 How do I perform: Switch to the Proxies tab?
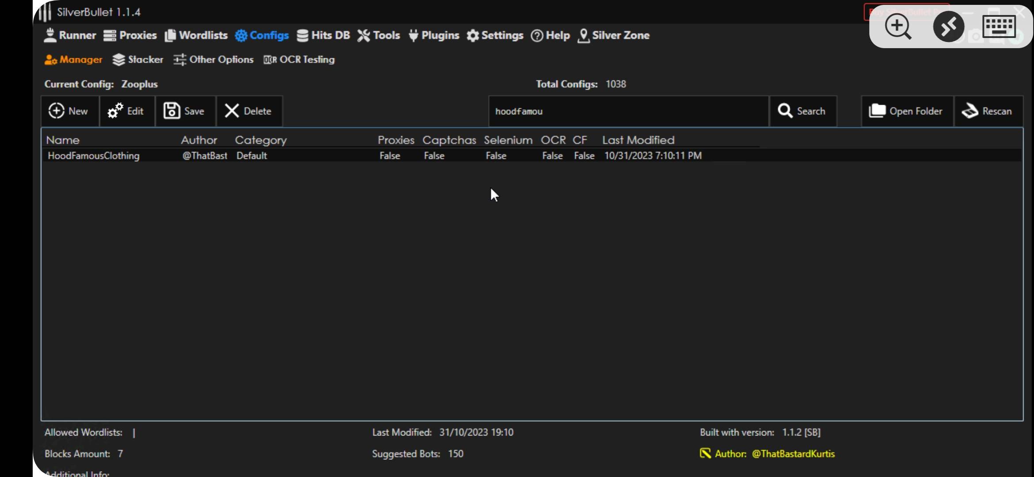(x=130, y=35)
